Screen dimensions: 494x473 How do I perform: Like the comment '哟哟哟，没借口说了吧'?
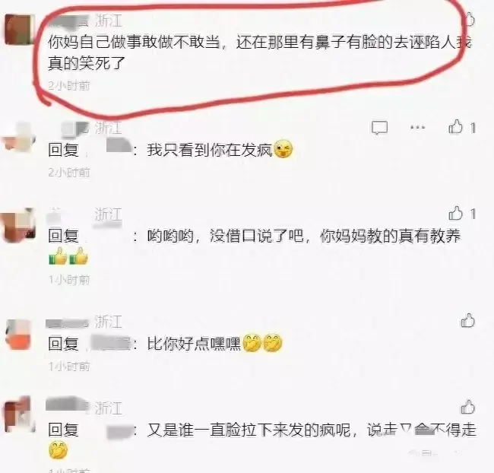pos(455,214)
